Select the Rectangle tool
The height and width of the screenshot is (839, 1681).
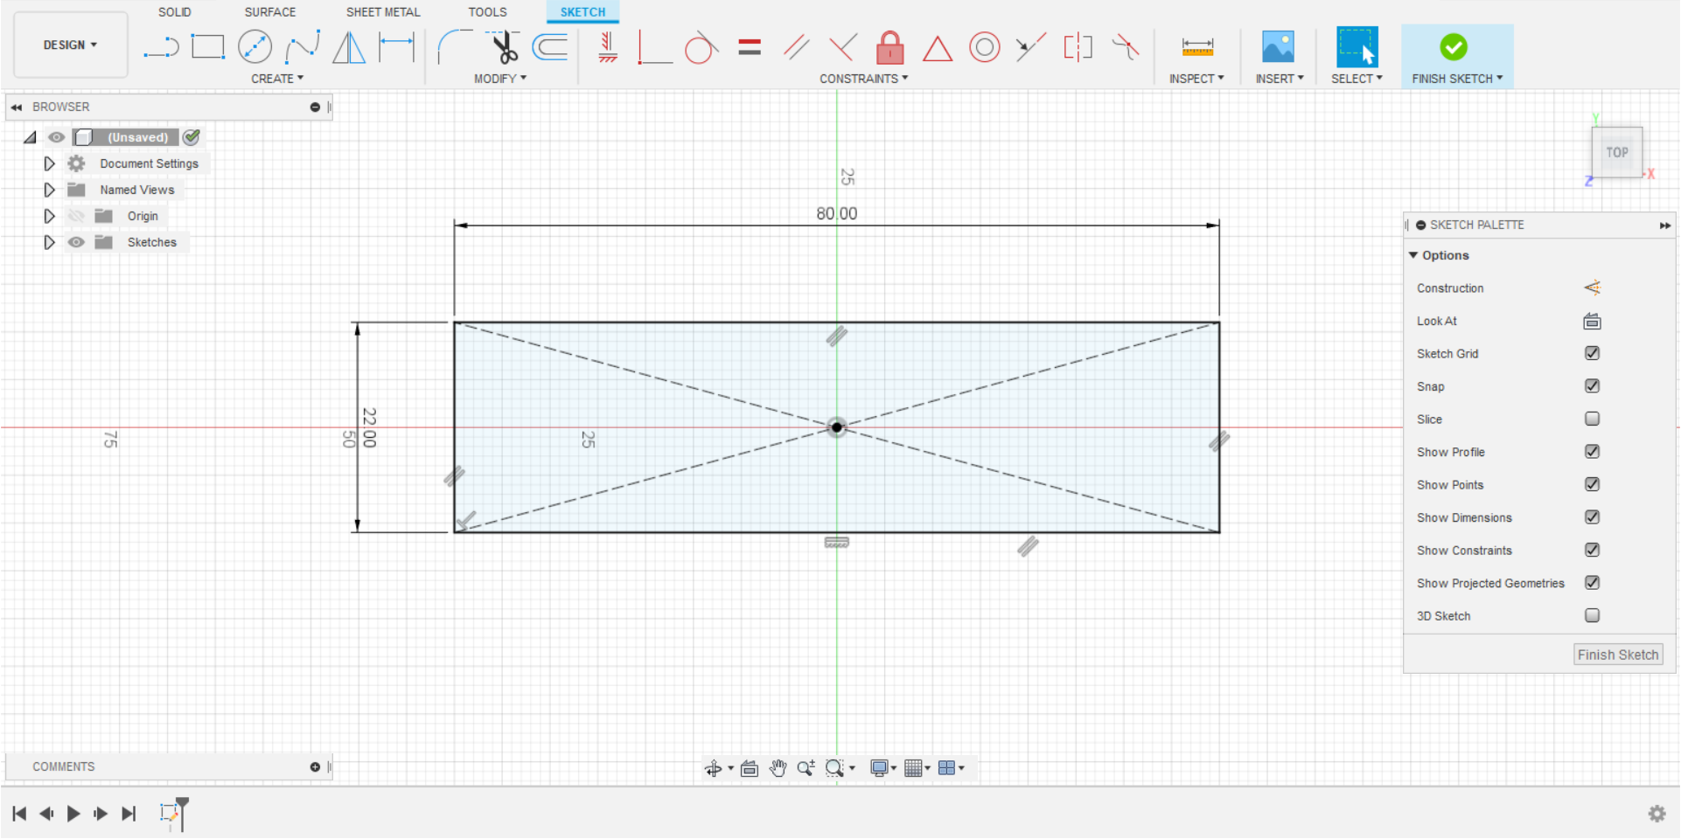coord(208,46)
